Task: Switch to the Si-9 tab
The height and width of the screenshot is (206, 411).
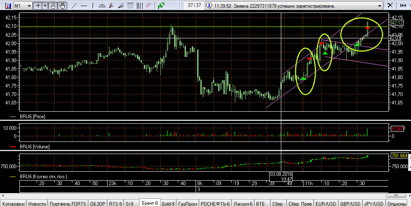Action: (x=129, y=204)
